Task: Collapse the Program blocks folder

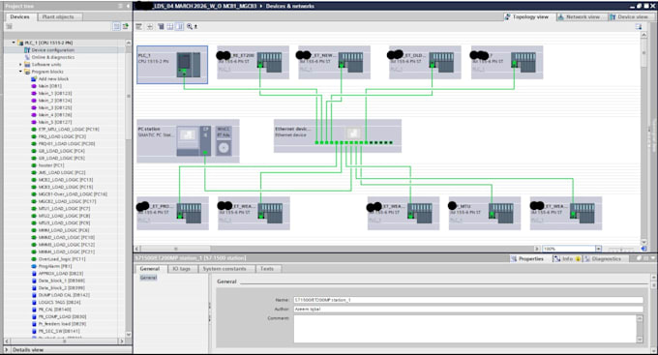Action: [x=20, y=72]
